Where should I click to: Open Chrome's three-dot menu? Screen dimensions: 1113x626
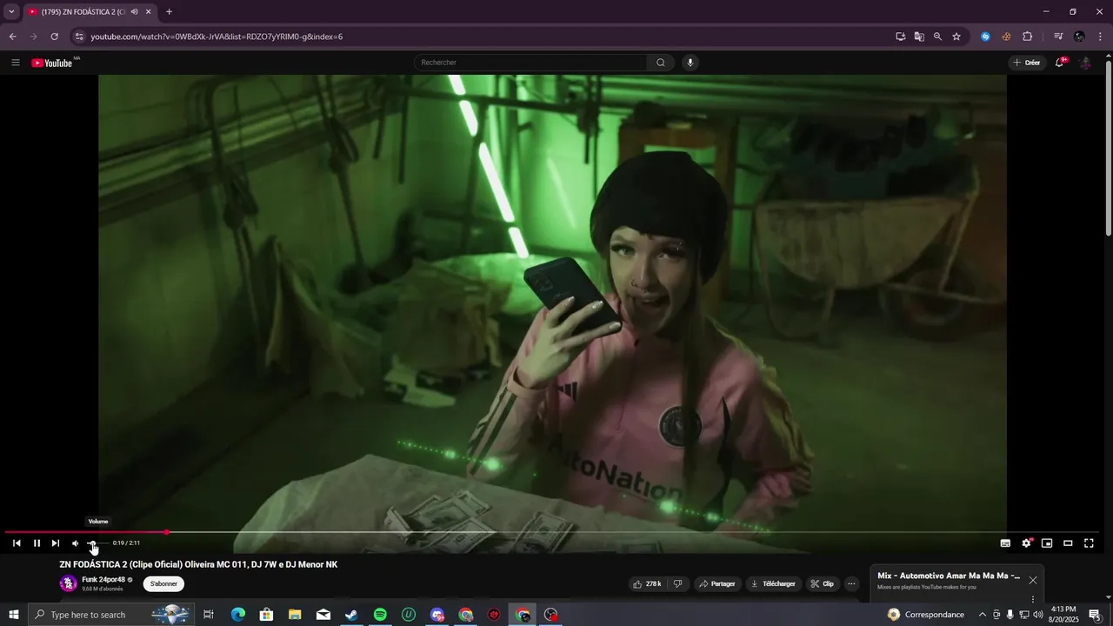[1100, 37]
